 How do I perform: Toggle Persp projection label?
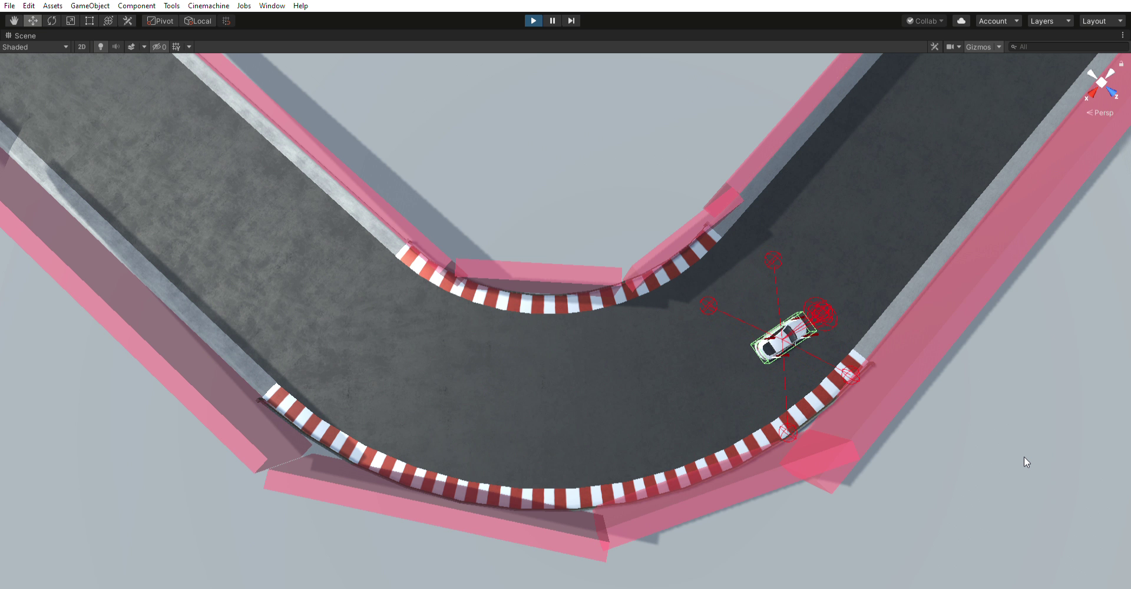pyautogui.click(x=1100, y=112)
